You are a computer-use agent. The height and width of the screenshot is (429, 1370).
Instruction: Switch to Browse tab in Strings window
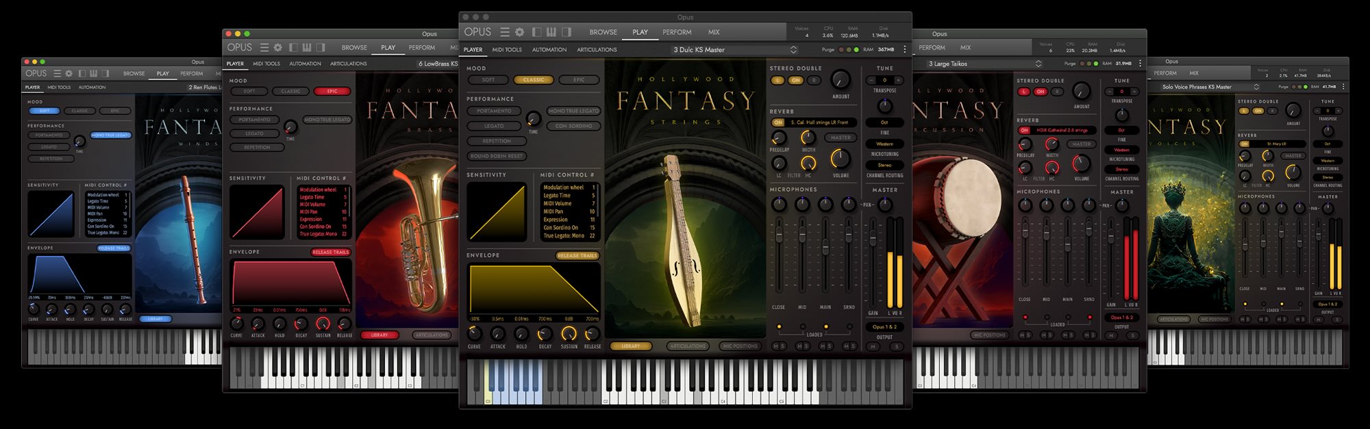603,32
